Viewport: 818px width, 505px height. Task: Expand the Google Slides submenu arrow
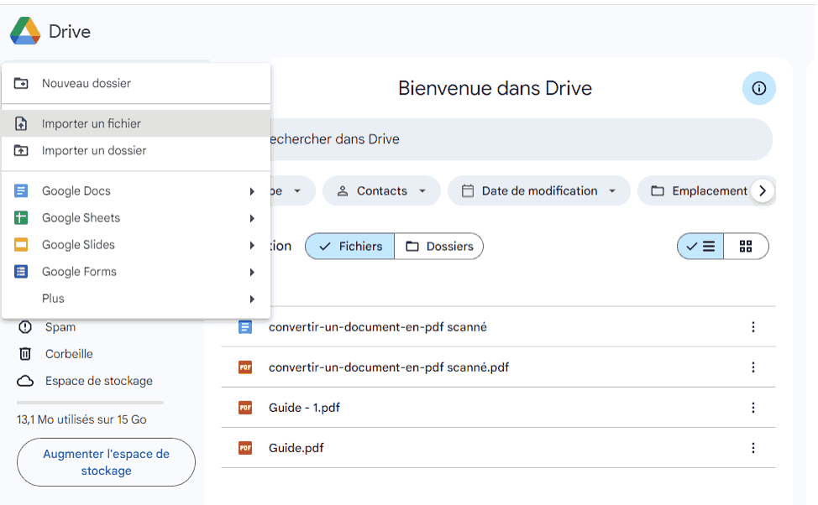coord(252,245)
